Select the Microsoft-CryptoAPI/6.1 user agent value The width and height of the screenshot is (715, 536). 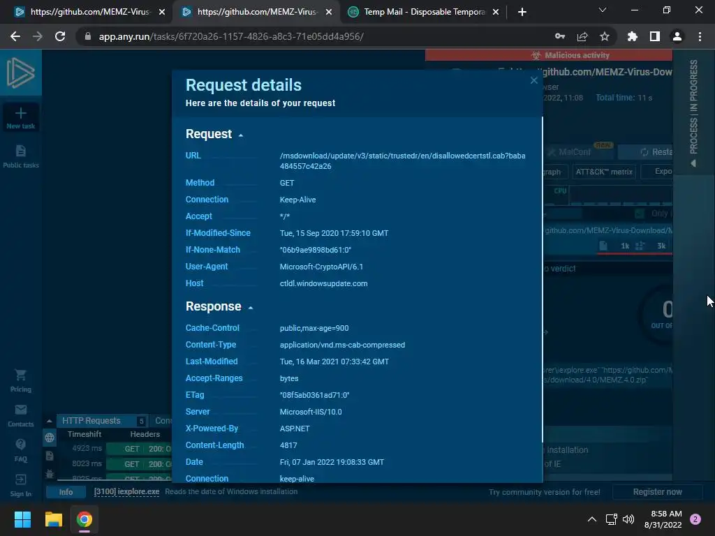click(x=321, y=267)
